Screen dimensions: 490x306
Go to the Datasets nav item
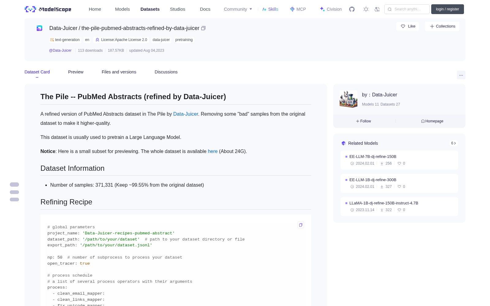click(150, 9)
